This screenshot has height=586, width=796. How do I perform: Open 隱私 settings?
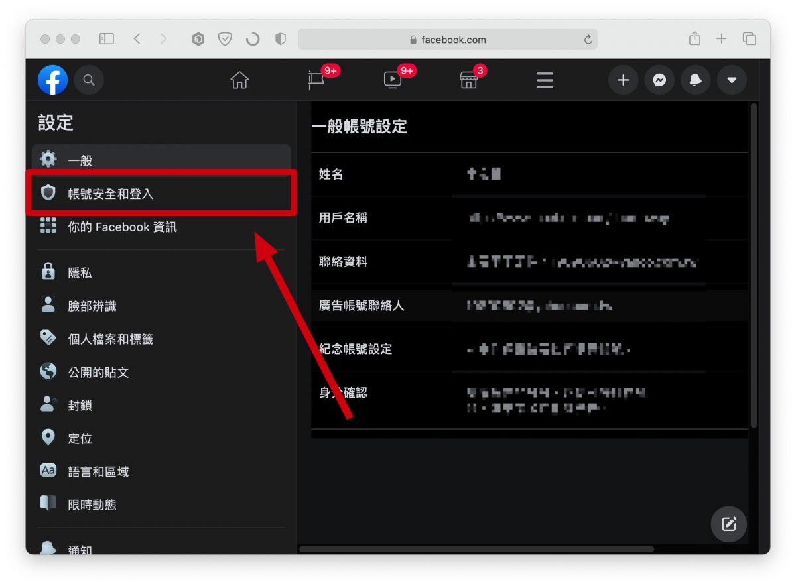(161, 272)
